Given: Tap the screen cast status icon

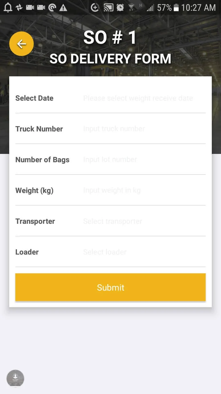Looking at the screenshot, I should (x=108, y=7).
